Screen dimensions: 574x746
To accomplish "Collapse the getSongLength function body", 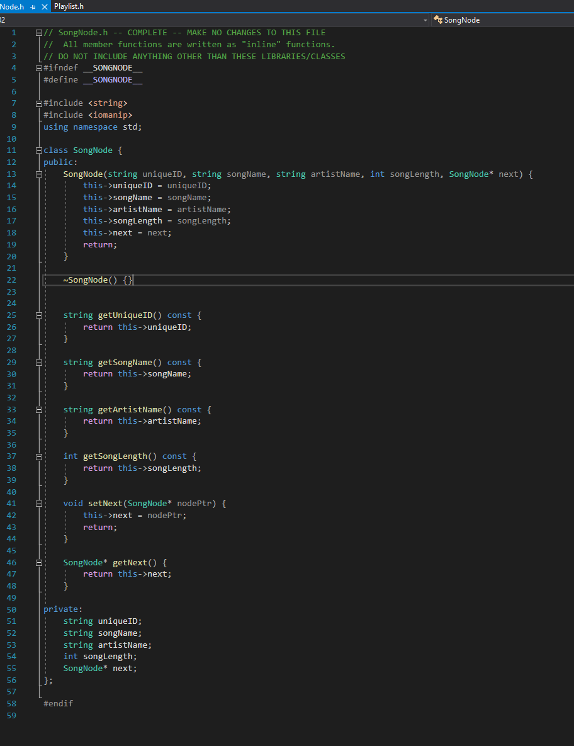I will (38, 456).
